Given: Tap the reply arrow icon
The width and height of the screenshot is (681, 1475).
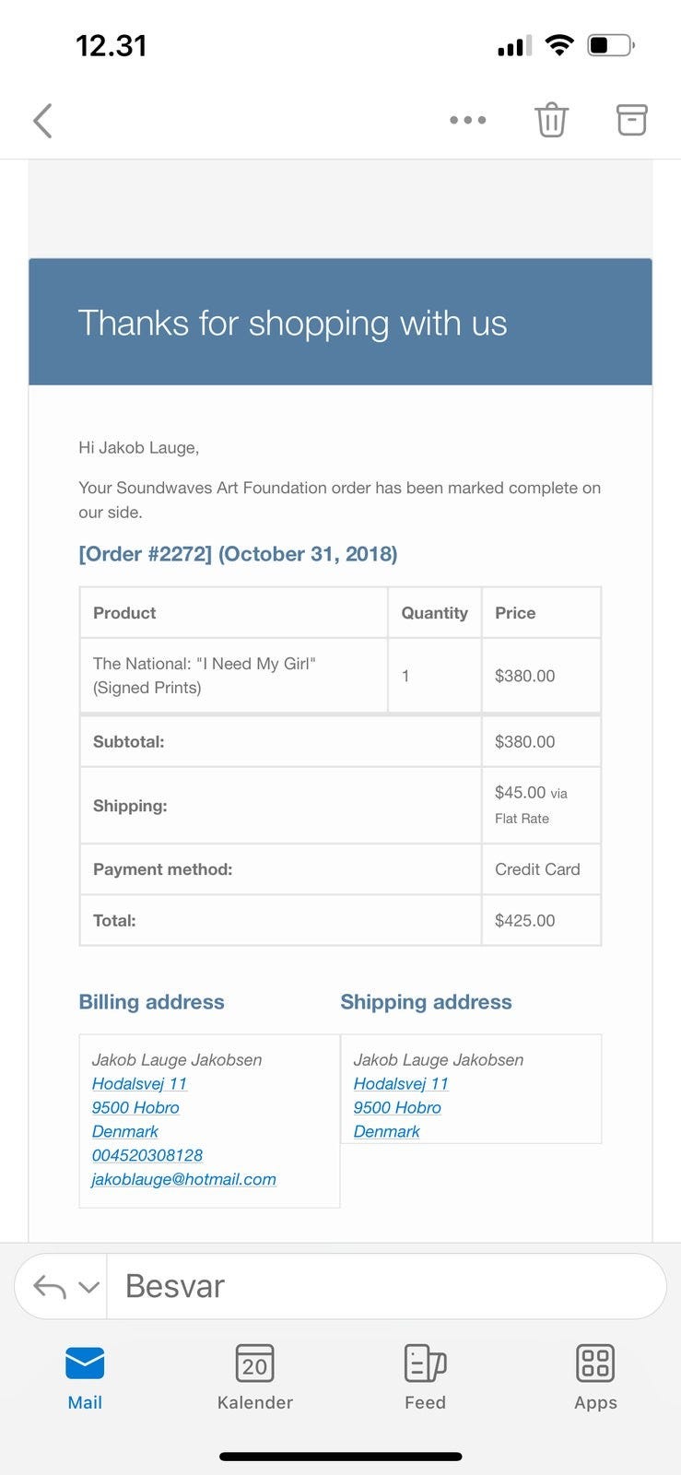Looking at the screenshot, I should click(50, 1286).
